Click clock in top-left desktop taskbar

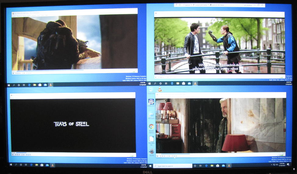(143, 84)
